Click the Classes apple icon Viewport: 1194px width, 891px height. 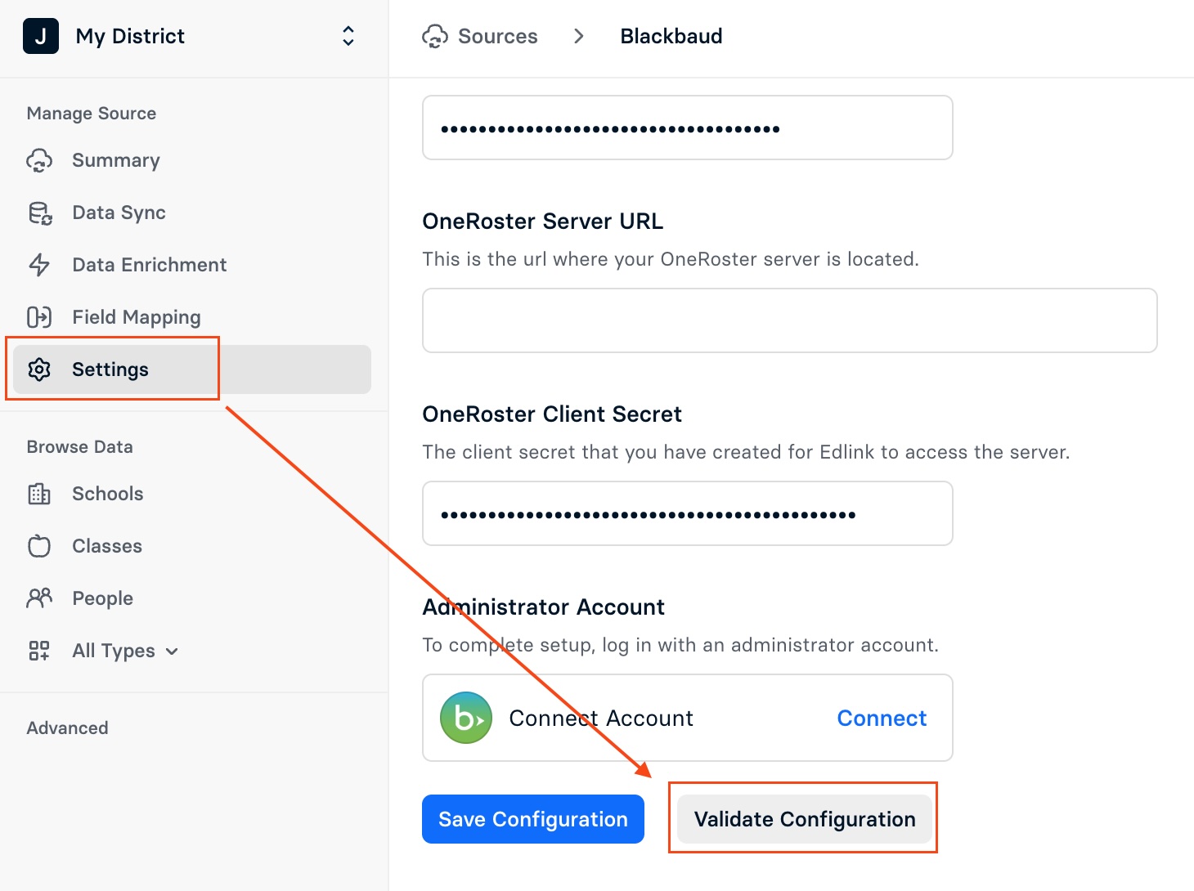[39, 546]
